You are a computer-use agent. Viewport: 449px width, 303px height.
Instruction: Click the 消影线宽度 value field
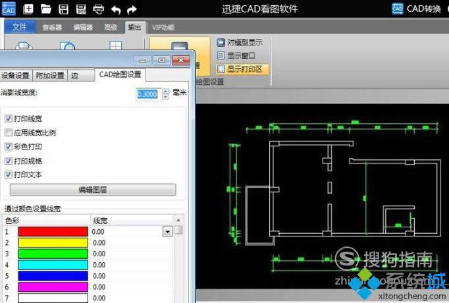149,94
